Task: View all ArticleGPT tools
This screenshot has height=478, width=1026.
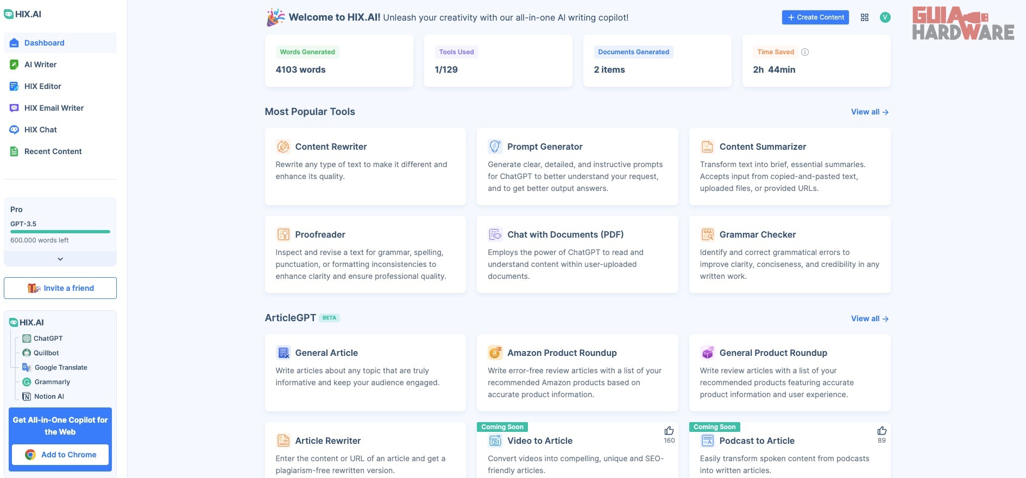Action: pos(870,318)
